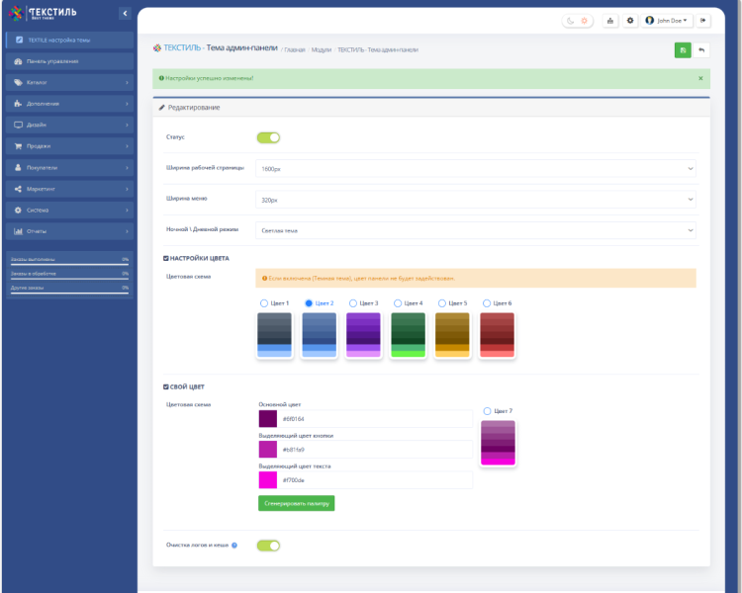Switch to night mode via moon icon
The image size is (742, 593).
[572, 20]
